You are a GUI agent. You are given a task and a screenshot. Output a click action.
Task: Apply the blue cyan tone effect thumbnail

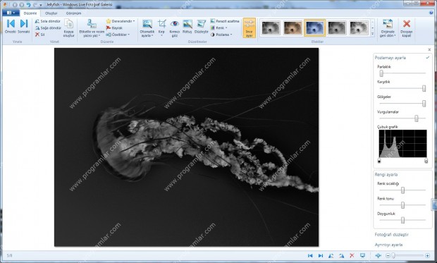click(315, 28)
